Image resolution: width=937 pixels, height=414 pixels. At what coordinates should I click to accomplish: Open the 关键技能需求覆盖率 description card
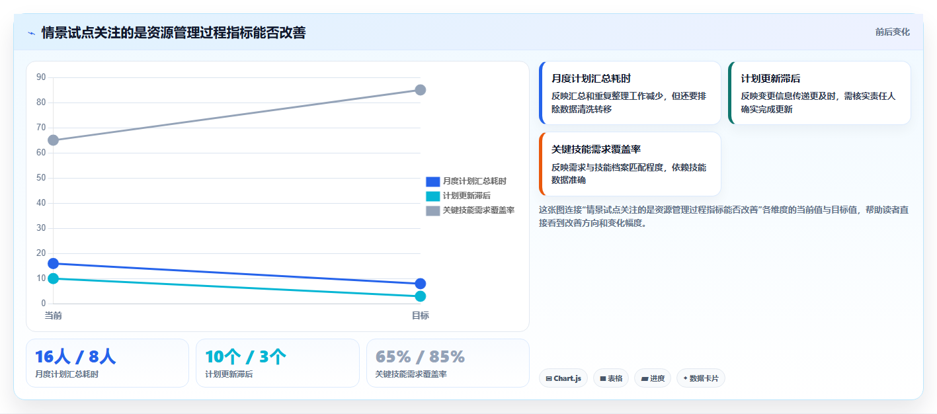[630, 164]
